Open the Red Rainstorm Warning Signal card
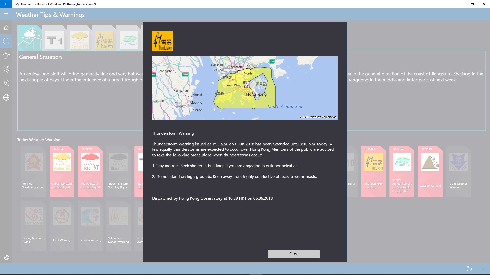This screenshot has height=275, width=490. click(x=90, y=171)
